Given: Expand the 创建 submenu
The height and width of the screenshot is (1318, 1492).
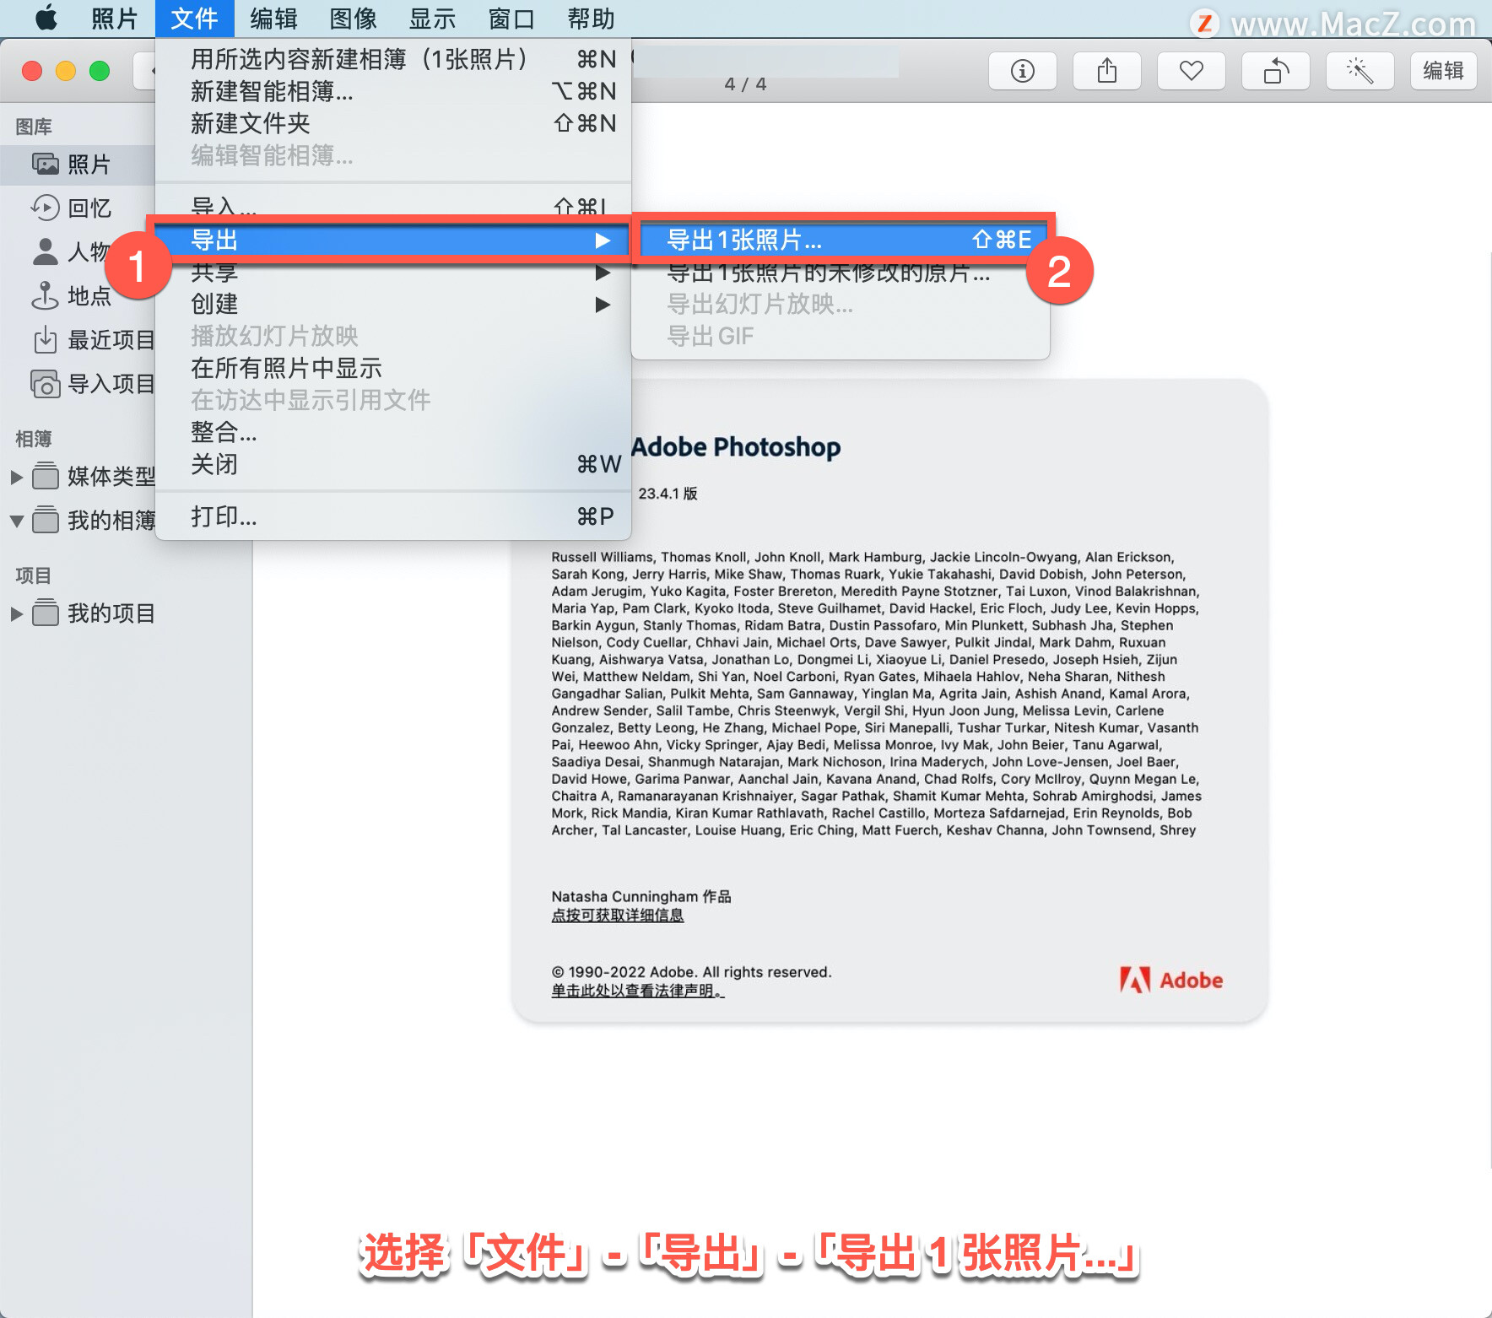Looking at the screenshot, I should pos(393,304).
